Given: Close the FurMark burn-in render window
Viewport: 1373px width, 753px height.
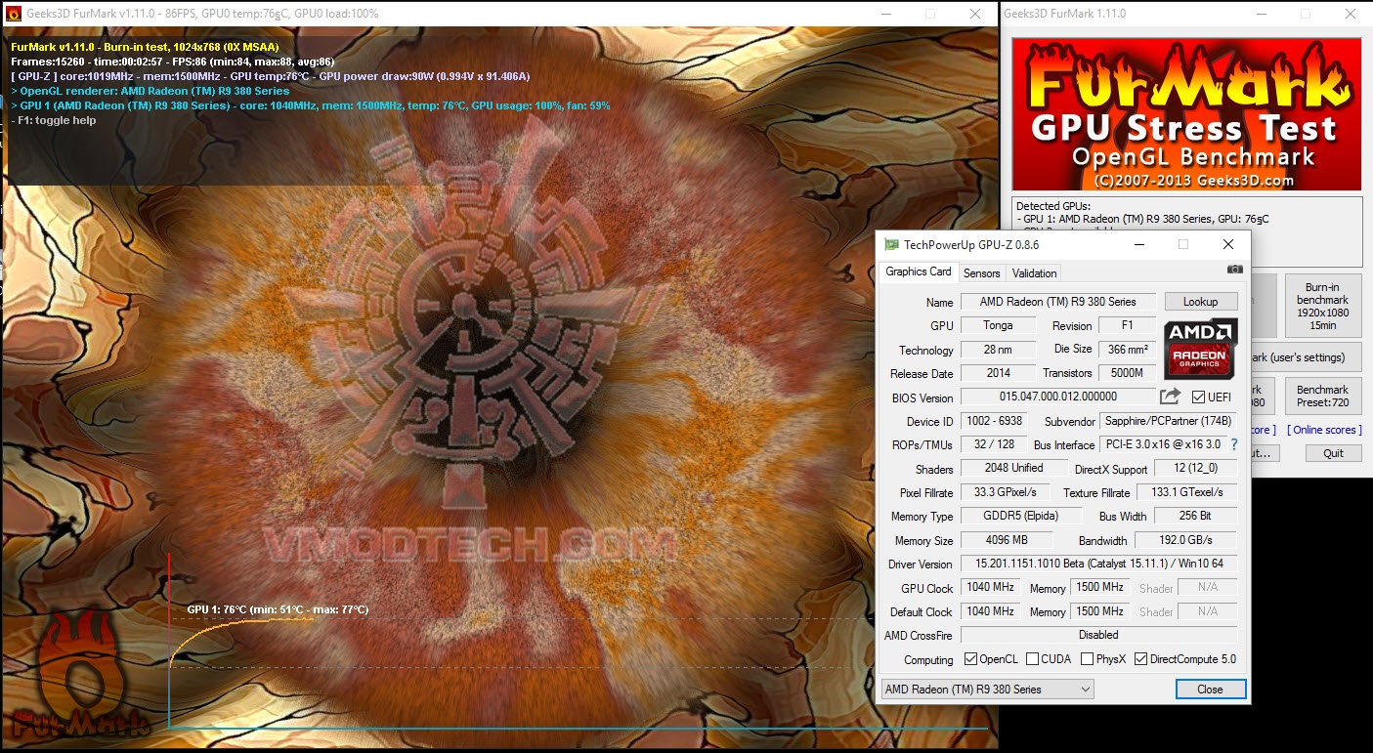Looking at the screenshot, I should click(975, 14).
